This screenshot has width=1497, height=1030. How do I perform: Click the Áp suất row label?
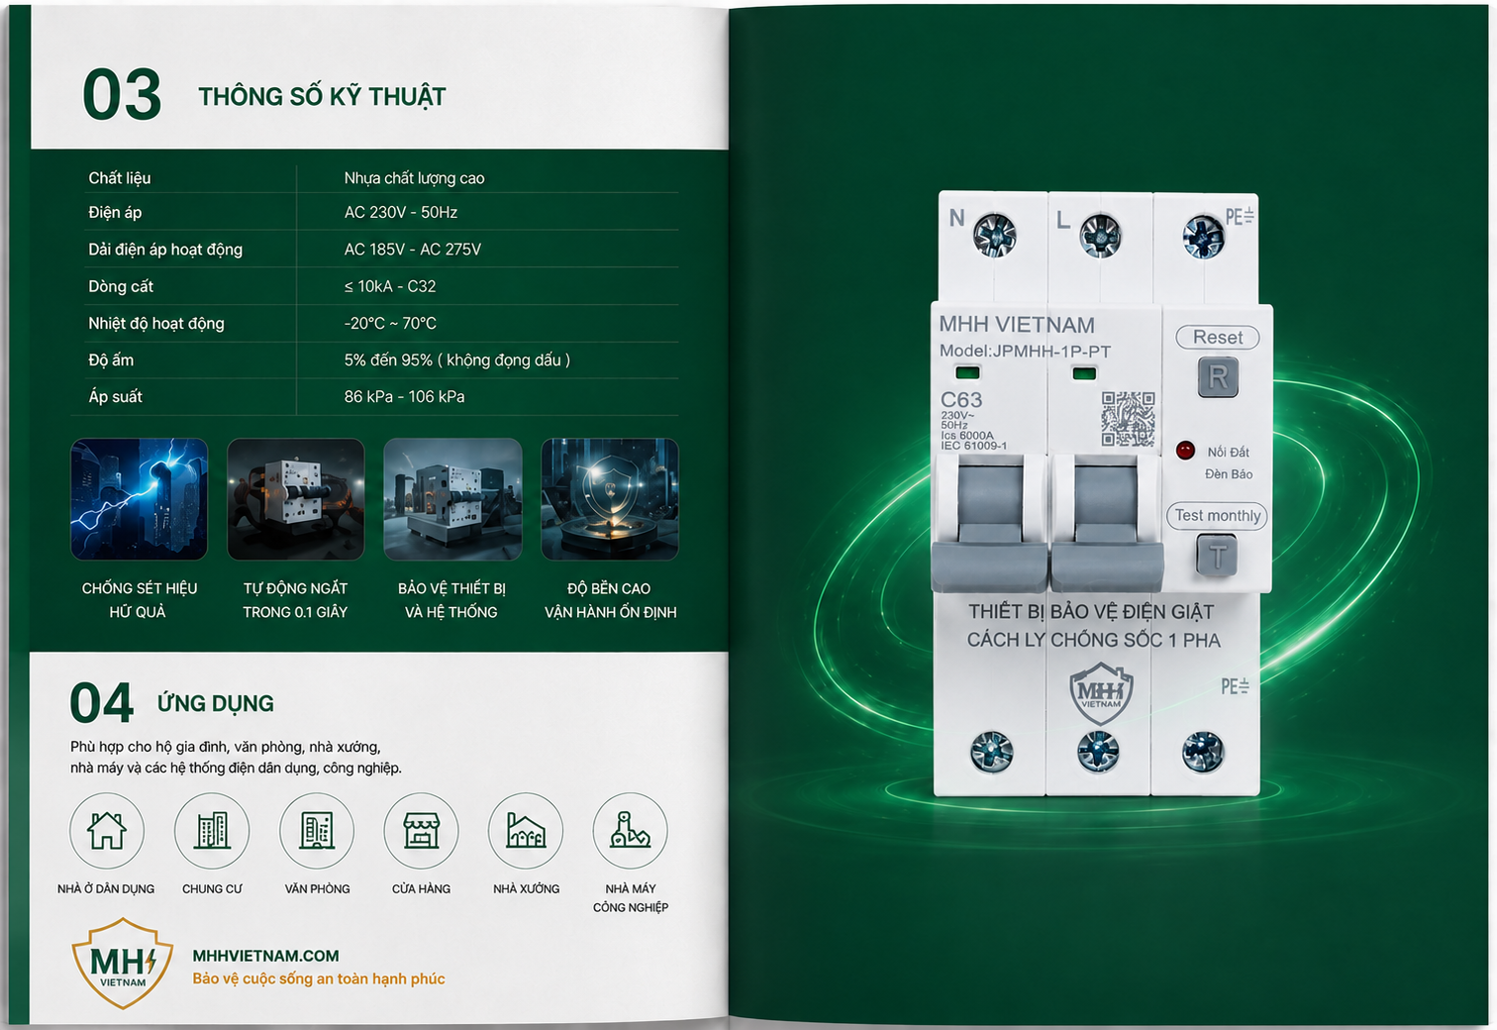tap(115, 396)
